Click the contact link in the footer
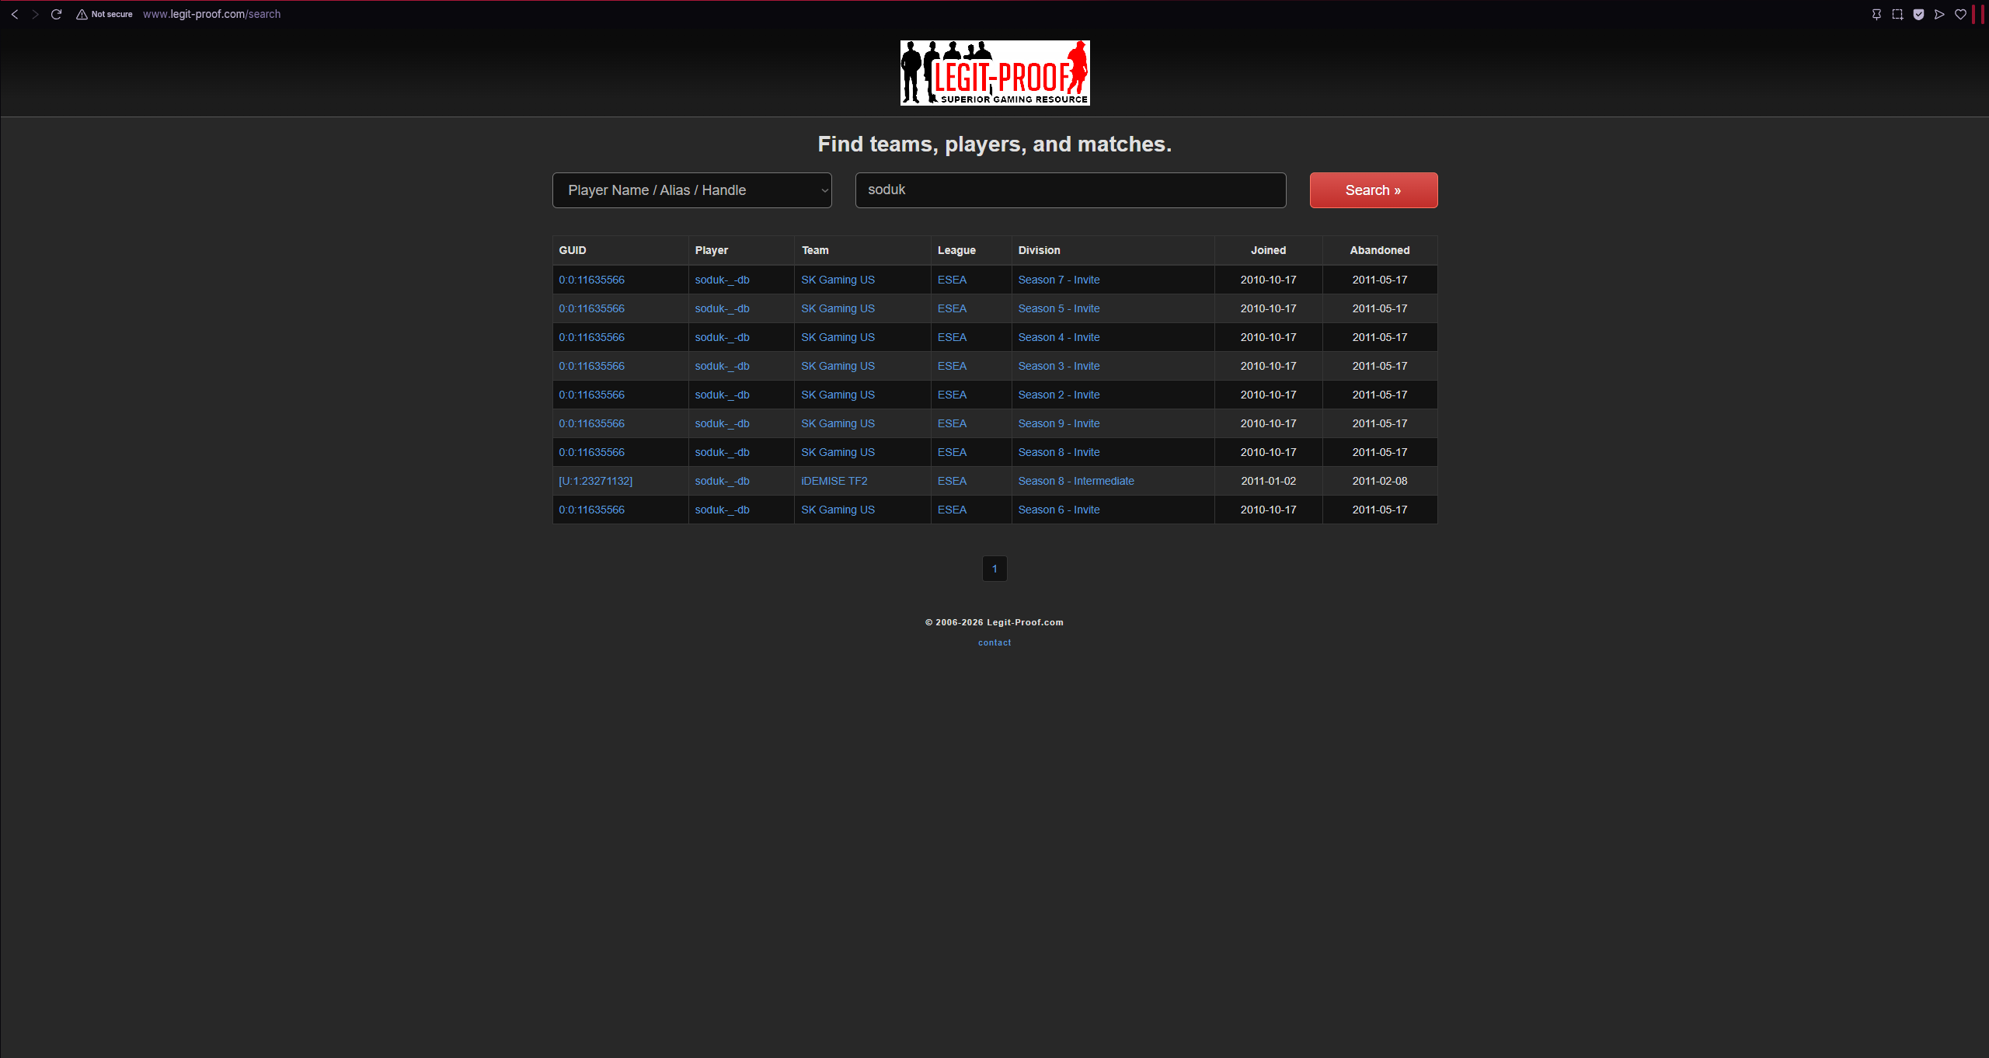Screen dimensions: 1989x1058 994,642
